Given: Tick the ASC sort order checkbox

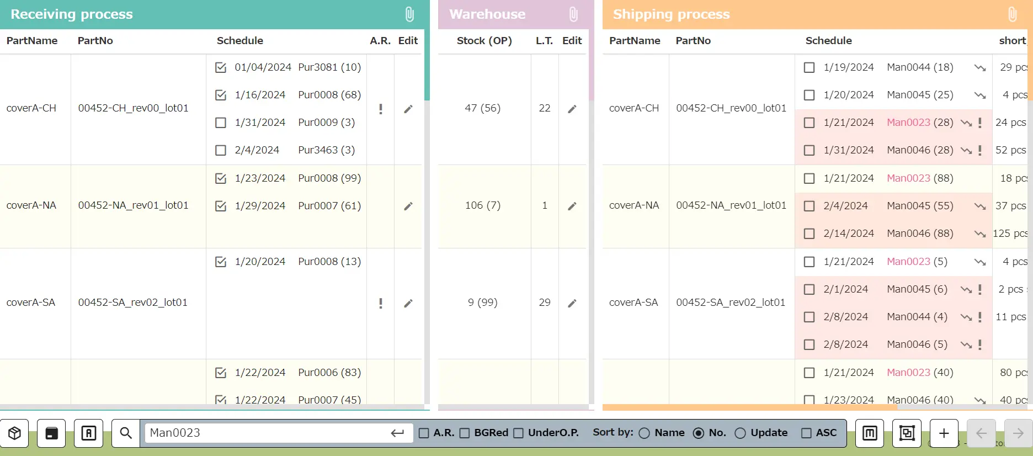Looking at the screenshot, I should click(806, 433).
